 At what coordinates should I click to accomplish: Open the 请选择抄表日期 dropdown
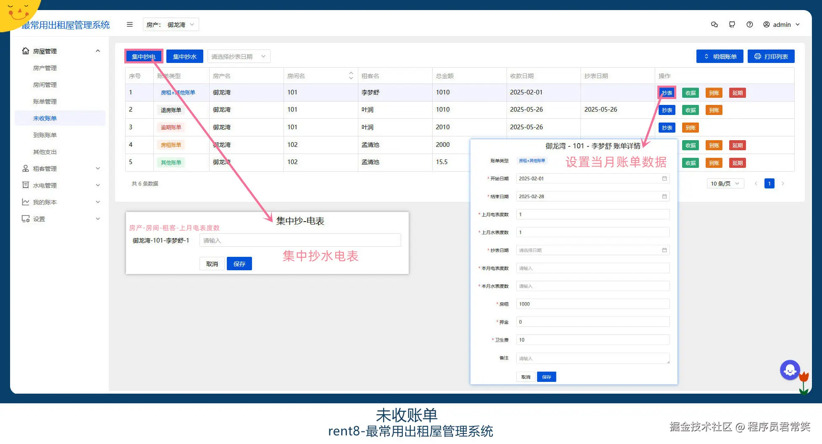239,56
